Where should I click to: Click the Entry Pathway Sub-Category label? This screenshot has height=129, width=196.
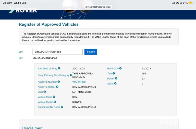click(x=54, y=75)
